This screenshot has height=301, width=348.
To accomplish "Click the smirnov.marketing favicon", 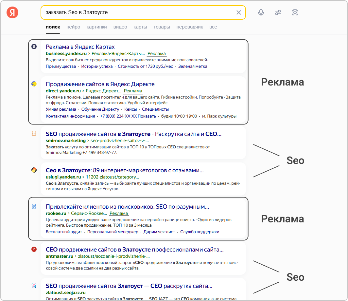I will point(34,134).
